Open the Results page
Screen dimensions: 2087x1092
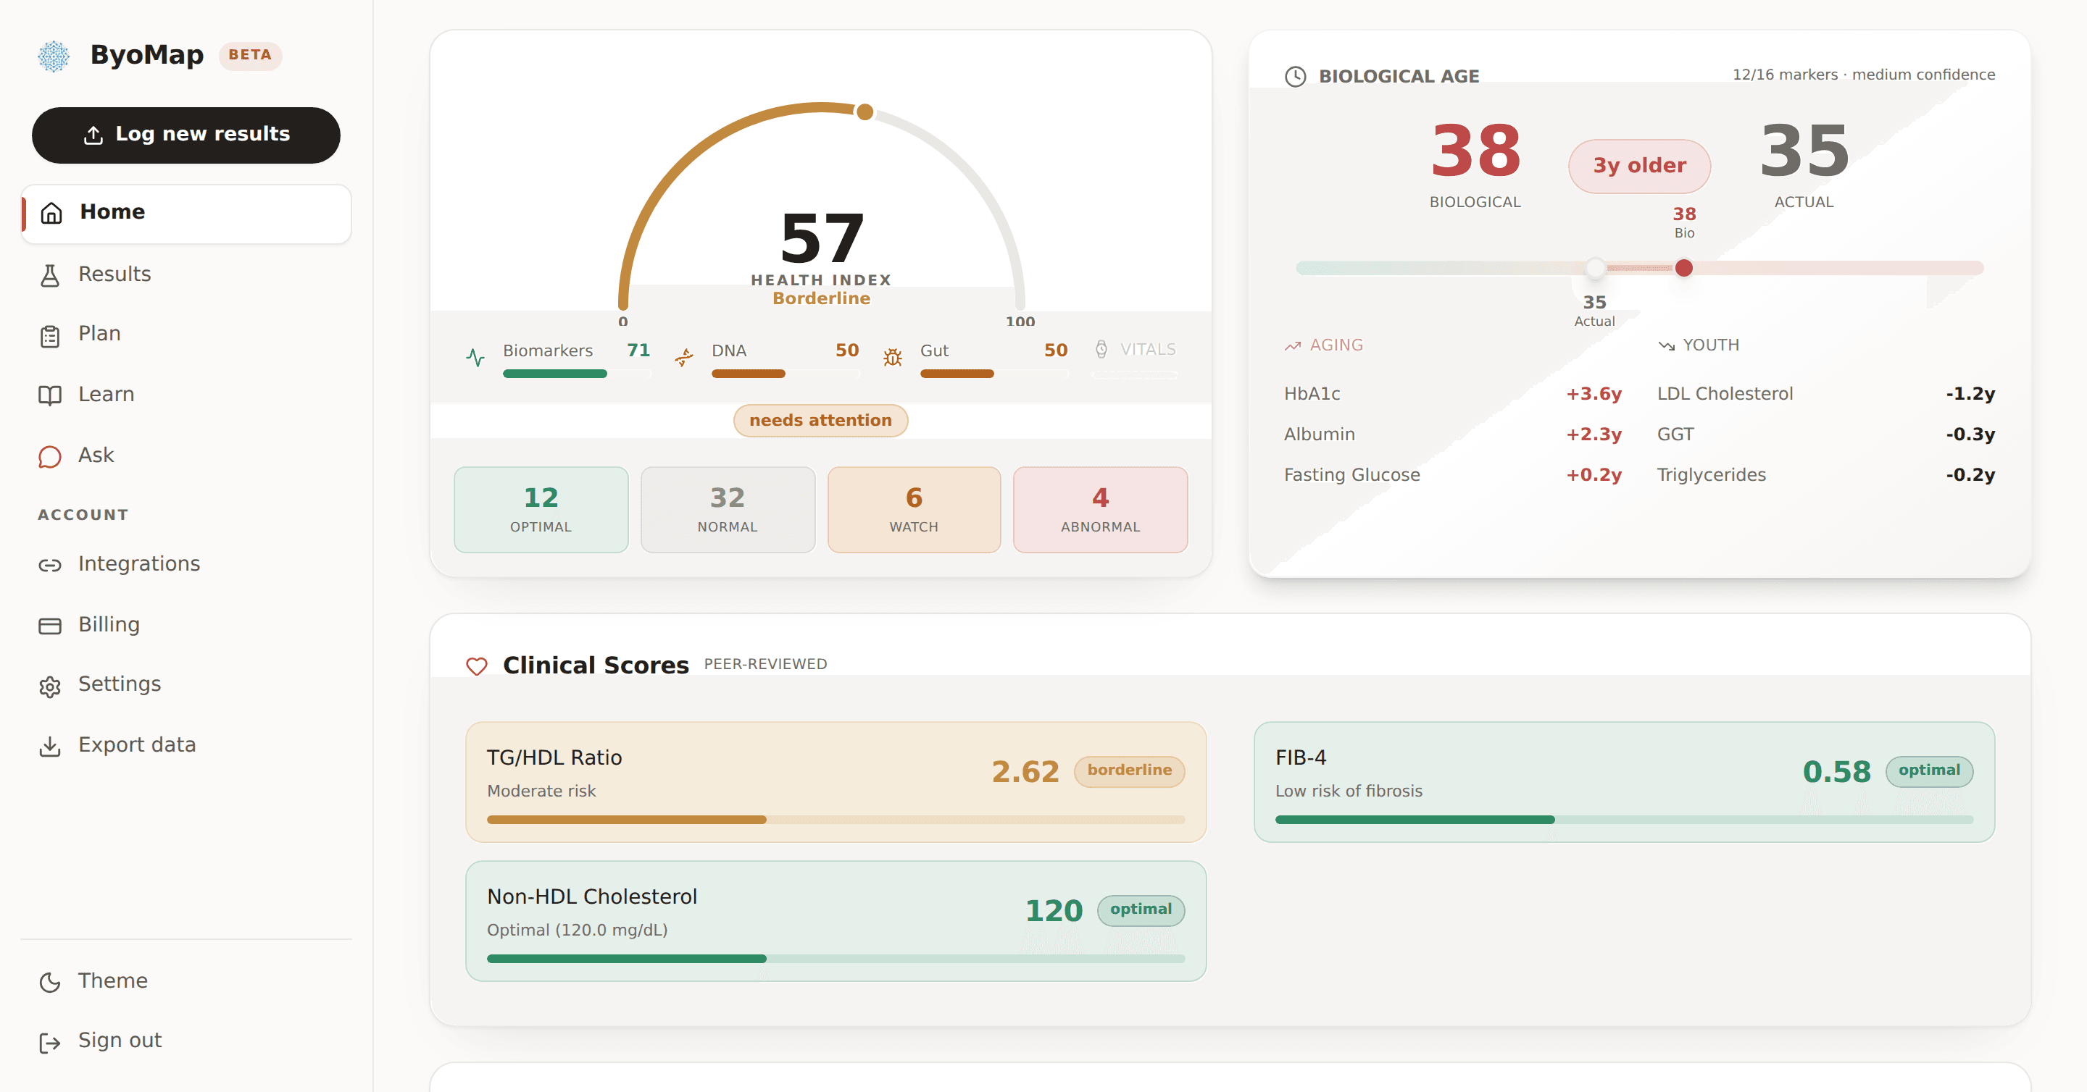tap(186, 274)
